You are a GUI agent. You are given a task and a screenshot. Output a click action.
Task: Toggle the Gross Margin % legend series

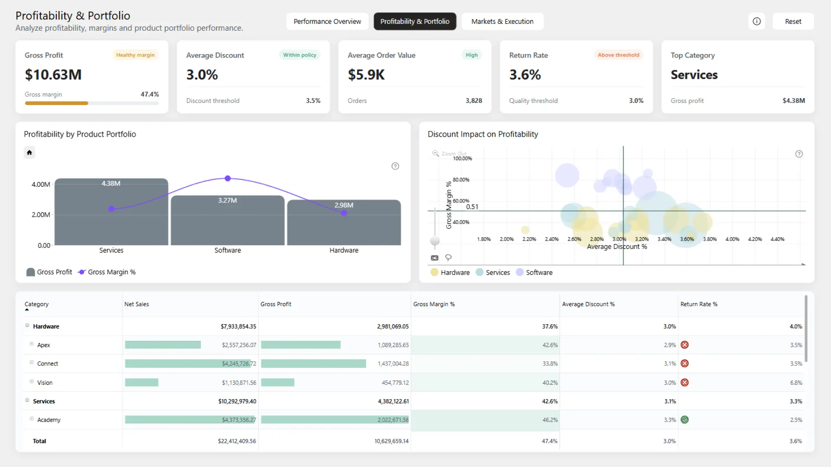click(x=106, y=272)
